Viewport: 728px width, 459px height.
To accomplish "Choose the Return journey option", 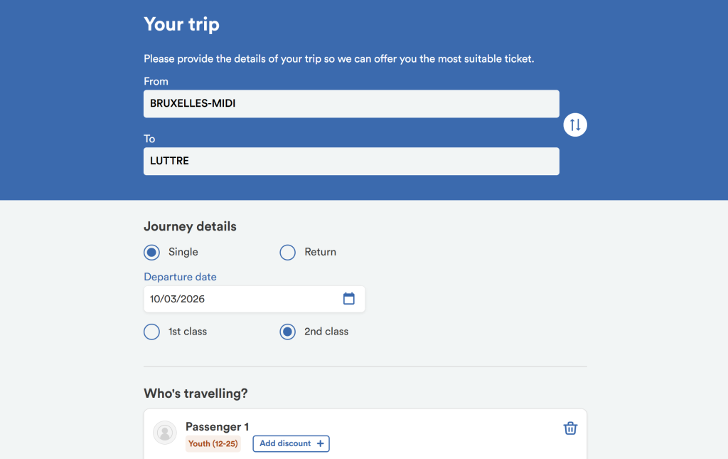I will (x=287, y=253).
